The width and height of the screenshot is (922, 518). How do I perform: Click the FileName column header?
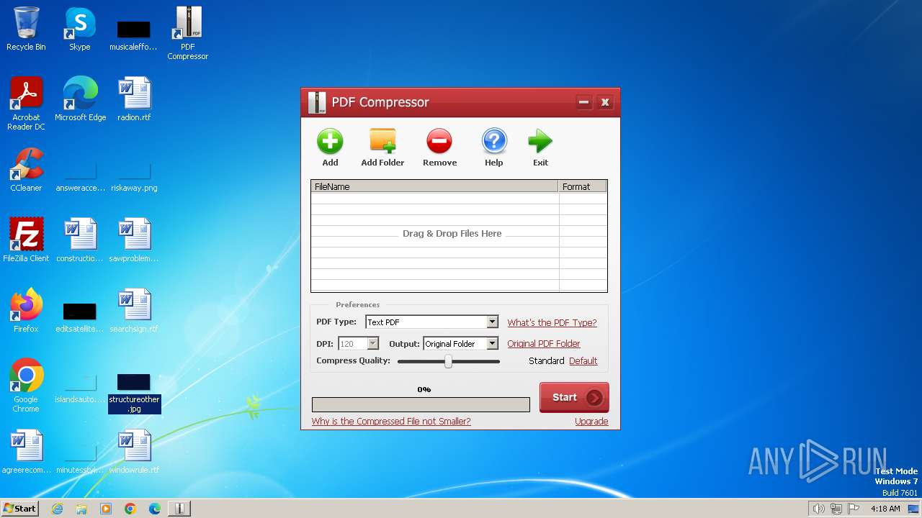pos(435,186)
